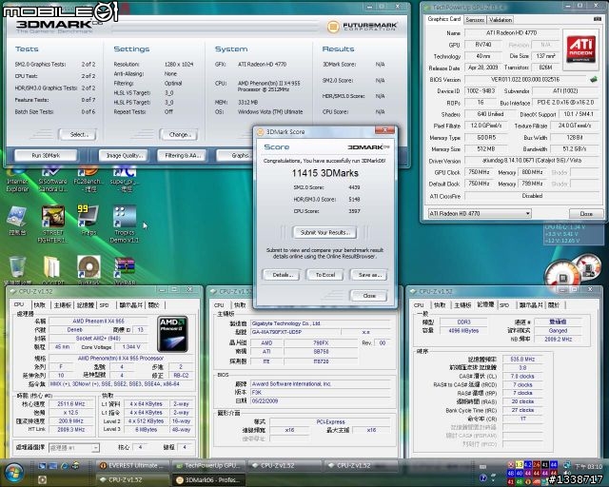Click the 535.8 MHz memory frequency value in CPU-Z
Screen dimensions: 609x487
tap(522, 360)
